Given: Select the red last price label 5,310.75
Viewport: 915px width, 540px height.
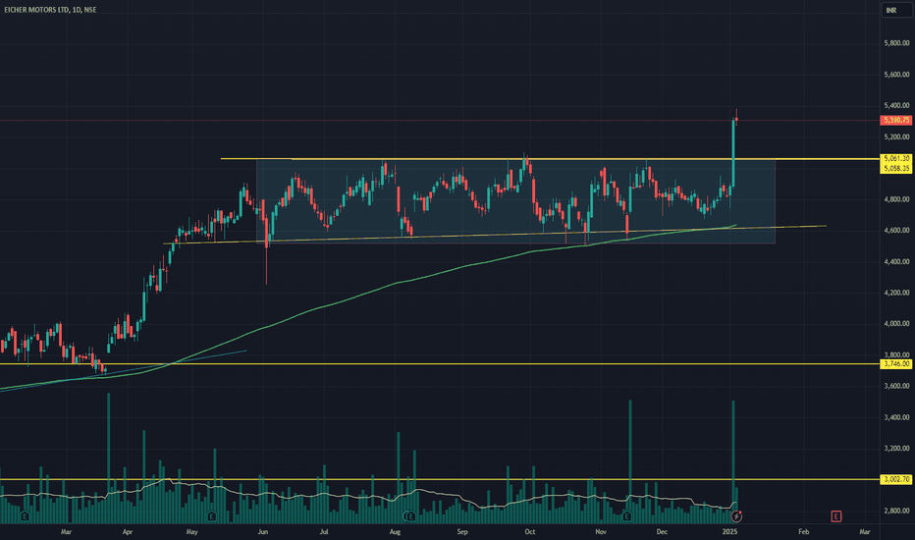Looking at the screenshot, I should [896, 120].
